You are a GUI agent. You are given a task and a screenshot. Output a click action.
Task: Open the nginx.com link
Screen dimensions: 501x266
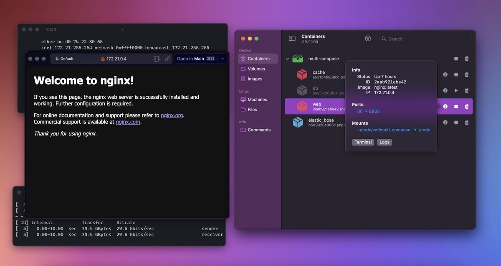128,122
